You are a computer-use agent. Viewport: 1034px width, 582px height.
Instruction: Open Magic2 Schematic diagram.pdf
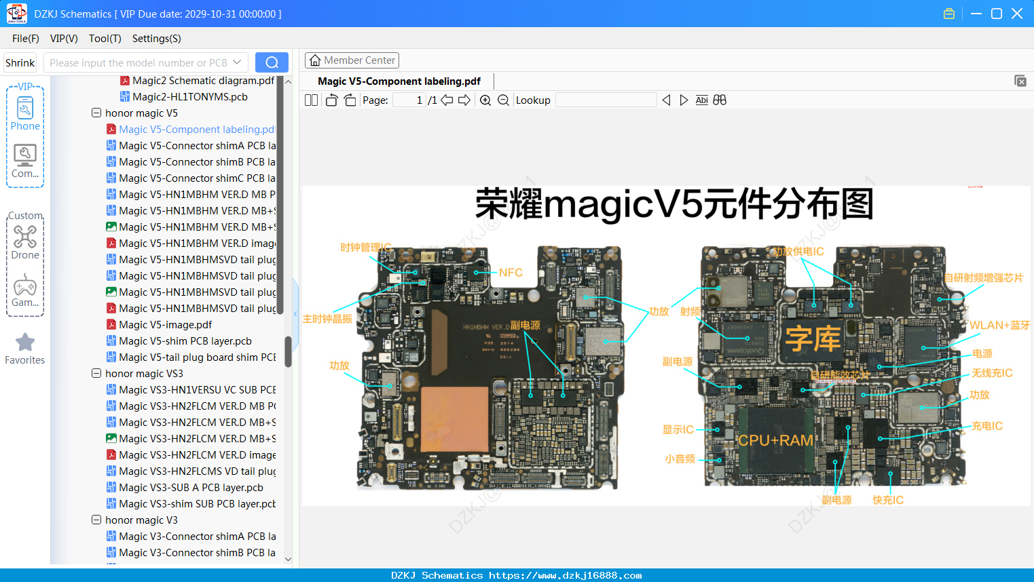(x=197, y=81)
